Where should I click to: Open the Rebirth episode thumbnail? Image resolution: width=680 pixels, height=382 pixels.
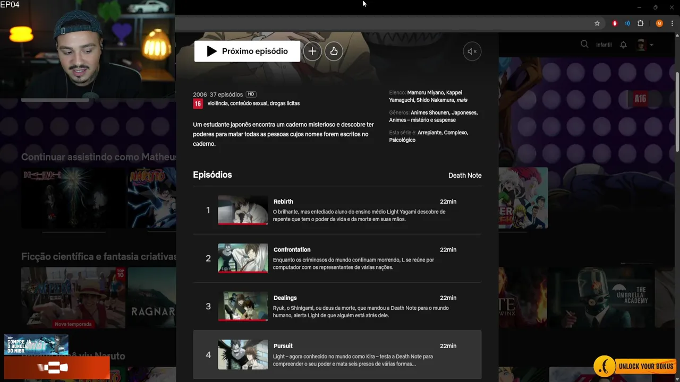(243, 210)
